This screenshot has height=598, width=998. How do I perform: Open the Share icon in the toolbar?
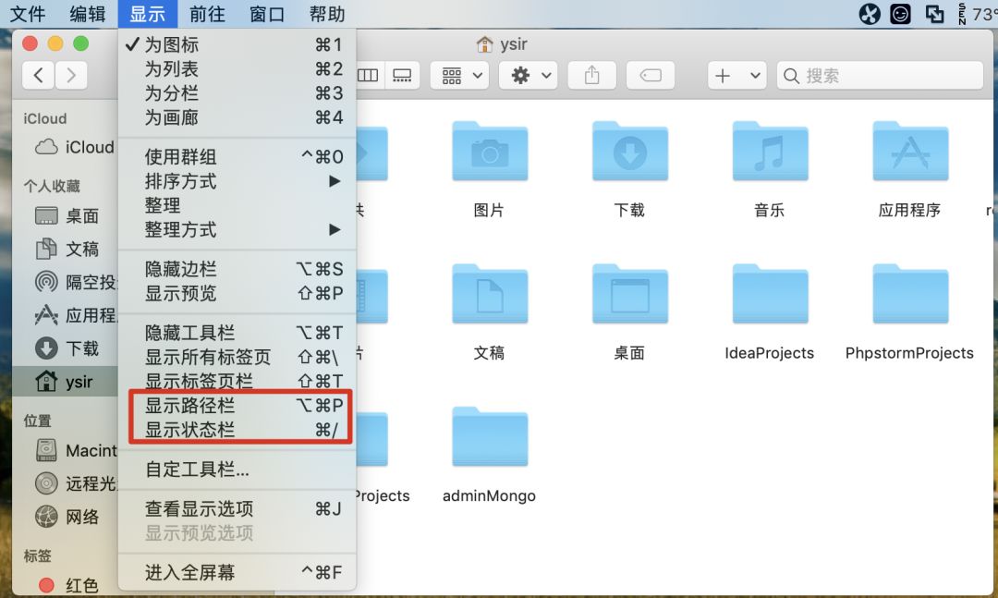tap(591, 75)
